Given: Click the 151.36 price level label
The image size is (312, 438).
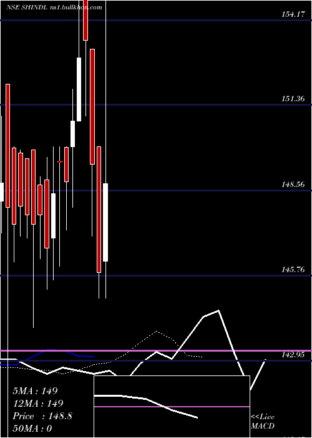Looking at the screenshot, I should point(294,99).
